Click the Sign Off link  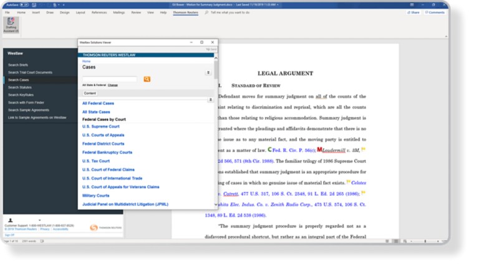[9, 235]
